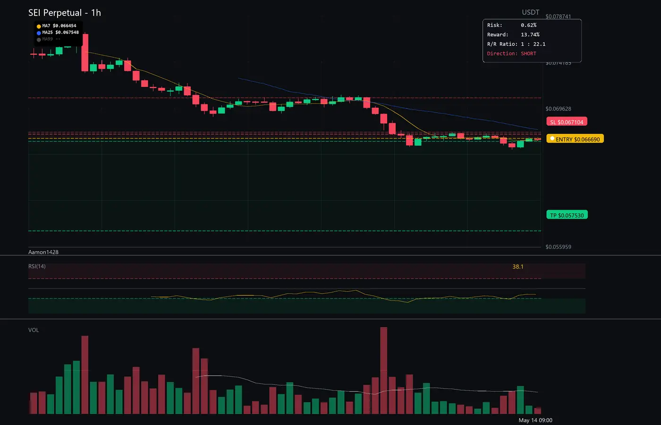
Task: Click the "May 14 09:00" time label
Action: (535, 420)
